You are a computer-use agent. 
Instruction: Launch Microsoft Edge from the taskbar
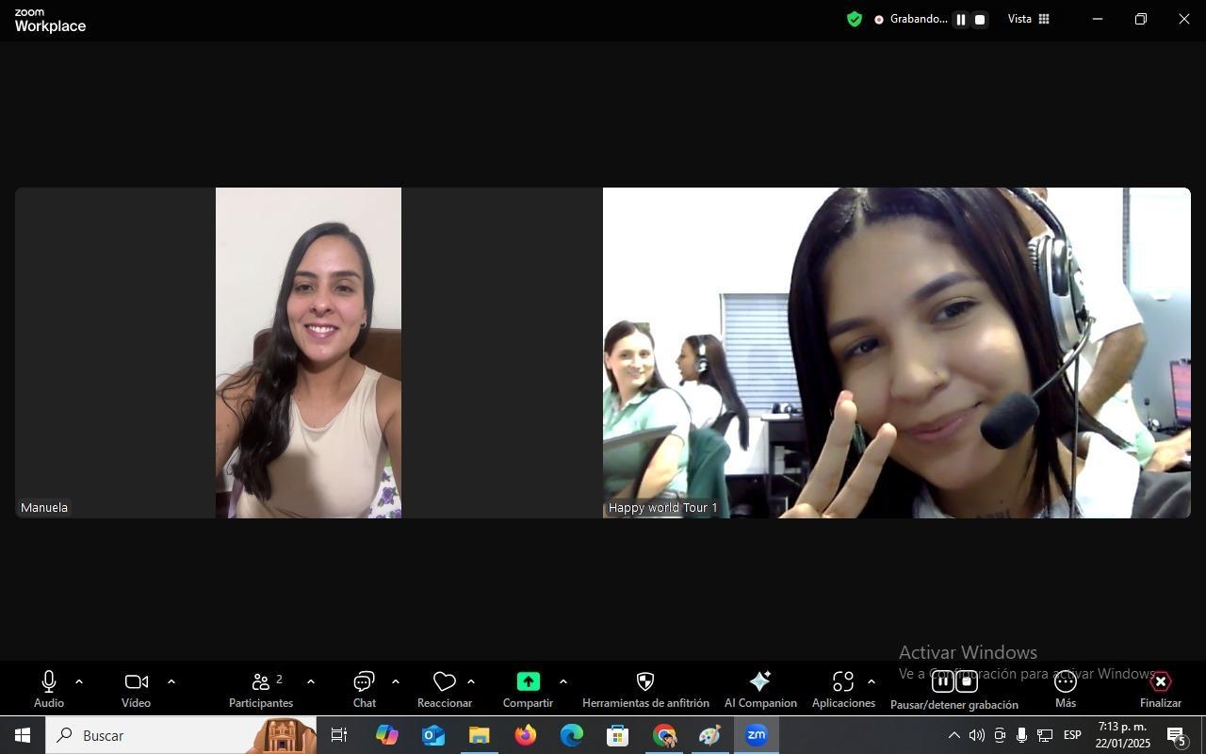click(x=571, y=735)
